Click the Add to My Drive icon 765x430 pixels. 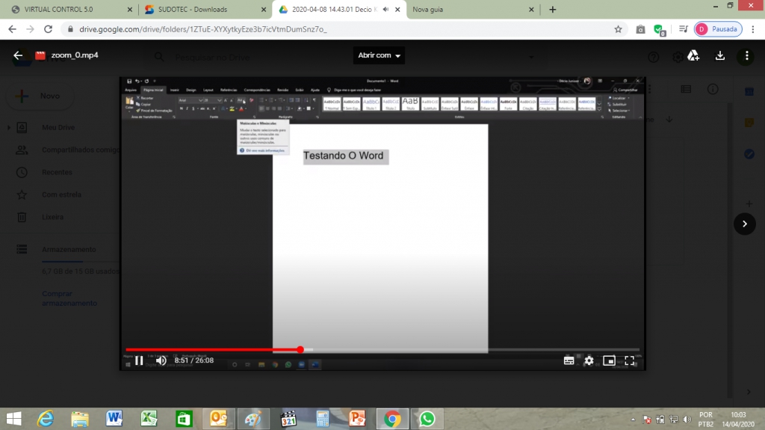pyautogui.click(x=693, y=55)
